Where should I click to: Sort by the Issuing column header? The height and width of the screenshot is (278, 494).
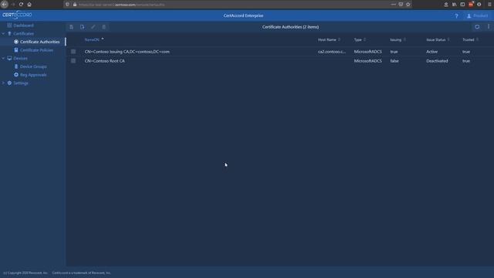(x=396, y=39)
